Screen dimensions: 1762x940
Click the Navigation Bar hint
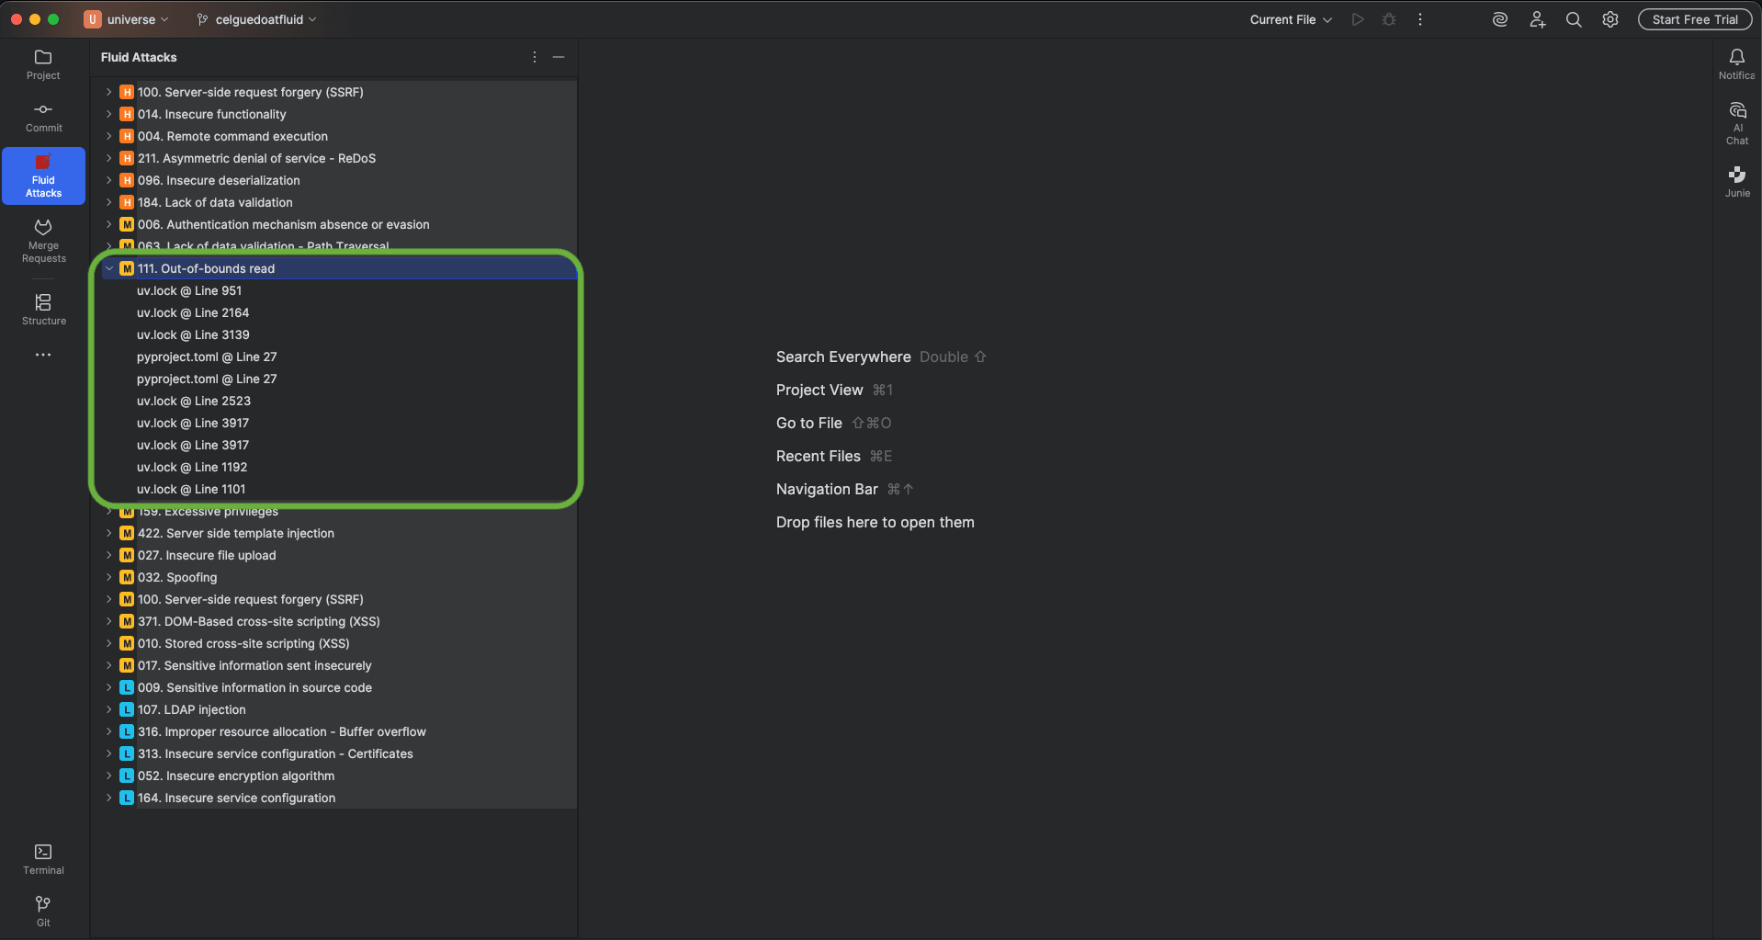[x=827, y=489]
